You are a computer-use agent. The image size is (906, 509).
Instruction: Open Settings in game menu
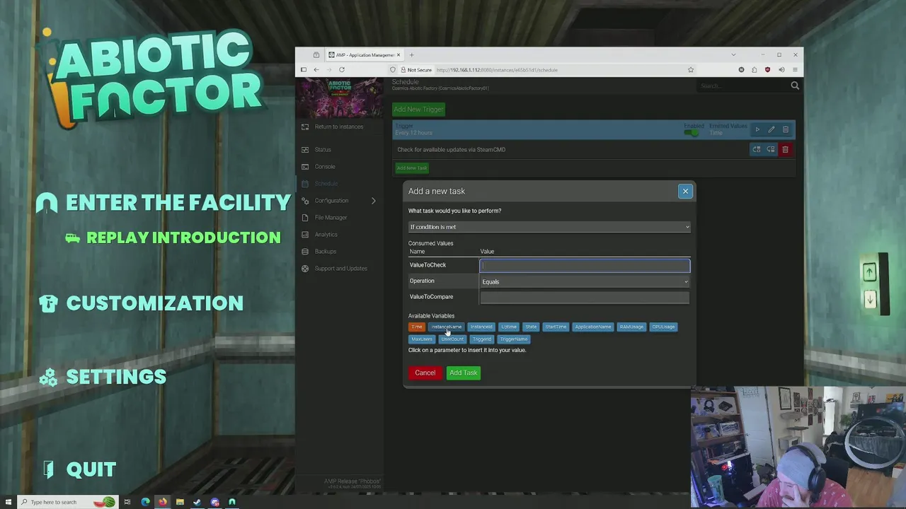coord(116,378)
